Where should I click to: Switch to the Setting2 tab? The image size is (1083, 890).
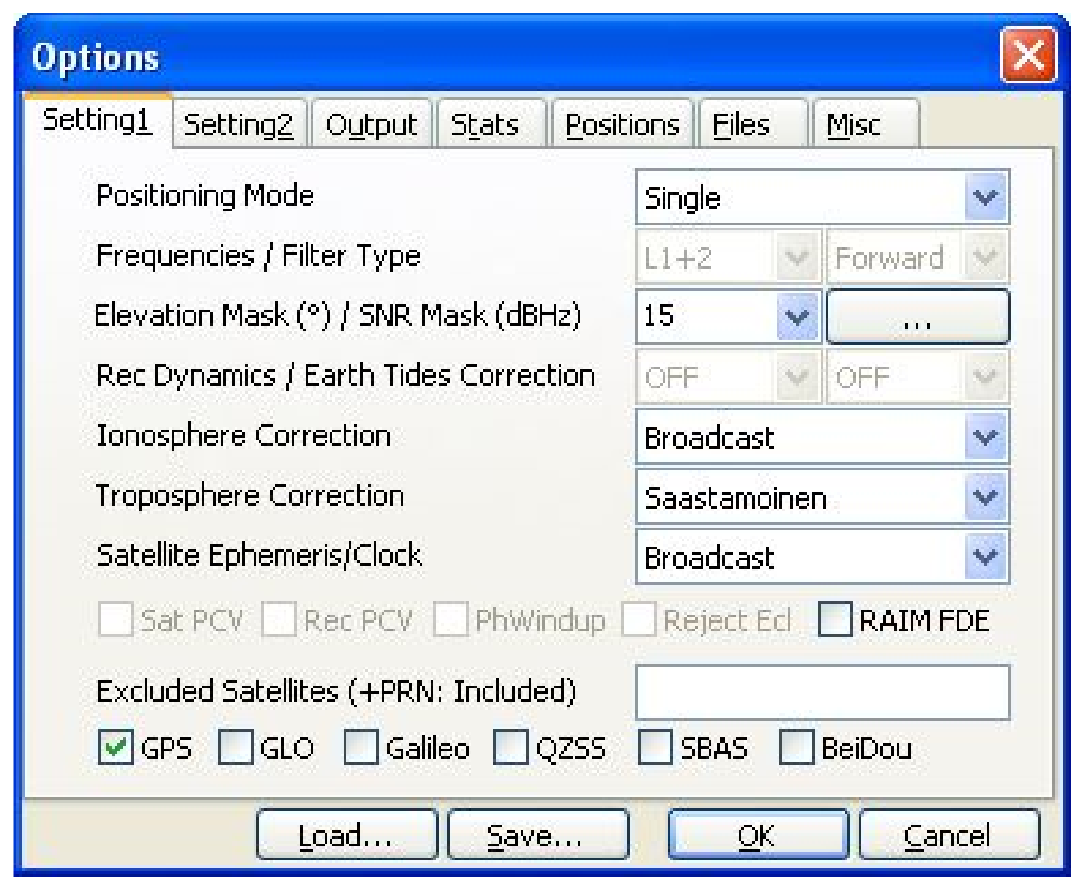(238, 125)
